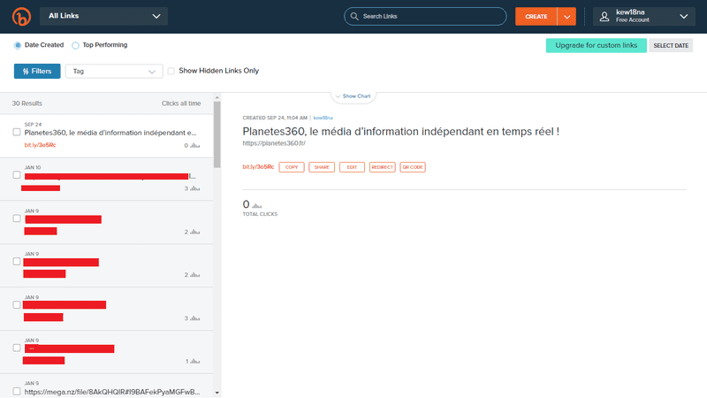Screen dimensions: 707x398
Task: Click the 30 Results label
Action: point(27,103)
